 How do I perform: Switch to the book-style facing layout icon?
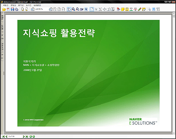113,9
